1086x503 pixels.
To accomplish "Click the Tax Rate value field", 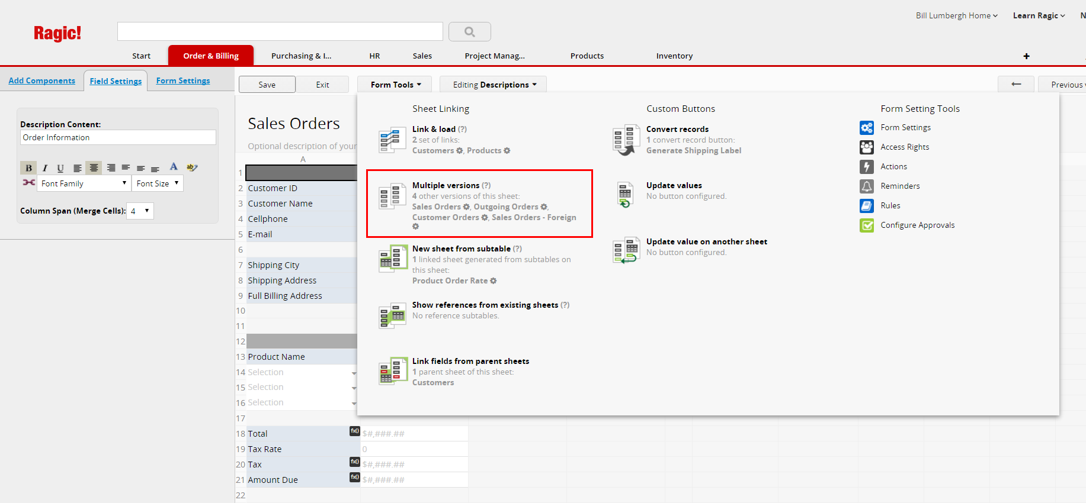I will (414, 449).
